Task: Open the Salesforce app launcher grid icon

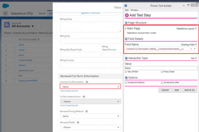Action: pos(5,14)
